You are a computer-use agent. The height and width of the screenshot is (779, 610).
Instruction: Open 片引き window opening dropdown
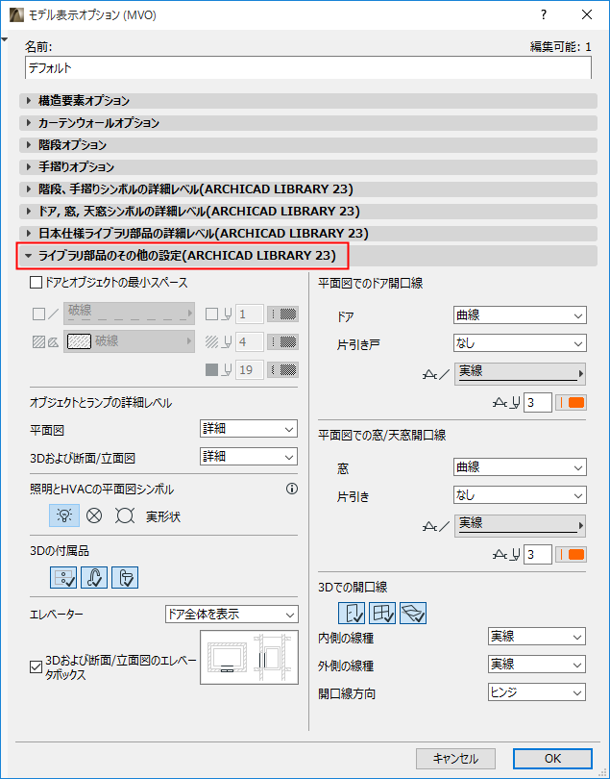(520, 495)
